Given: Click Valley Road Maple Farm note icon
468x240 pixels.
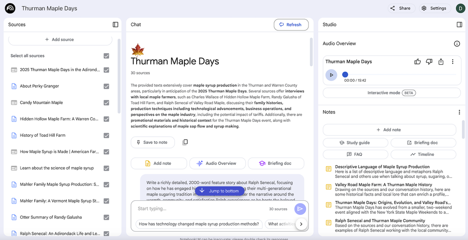Looking at the screenshot, I should coord(329,187).
